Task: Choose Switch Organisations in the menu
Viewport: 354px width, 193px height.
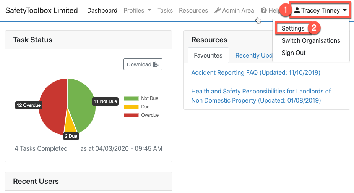Action: pos(310,40)
